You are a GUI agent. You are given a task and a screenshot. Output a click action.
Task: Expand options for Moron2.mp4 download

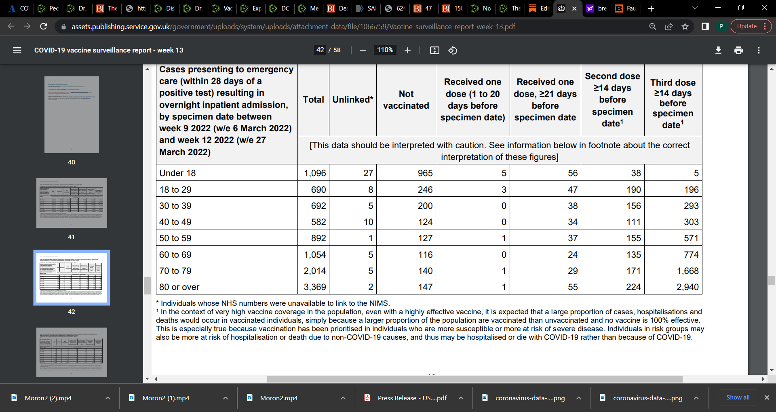click(x=343, y=398)
